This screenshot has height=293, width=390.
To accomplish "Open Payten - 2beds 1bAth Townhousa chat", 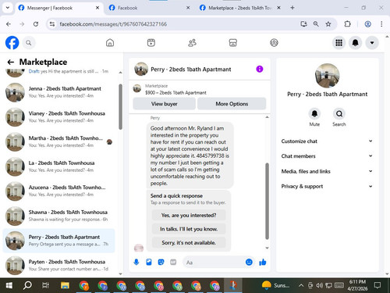I will click(58, 265).
